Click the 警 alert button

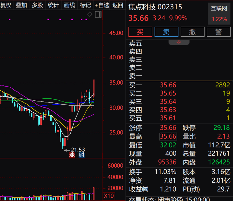point(219,32)
